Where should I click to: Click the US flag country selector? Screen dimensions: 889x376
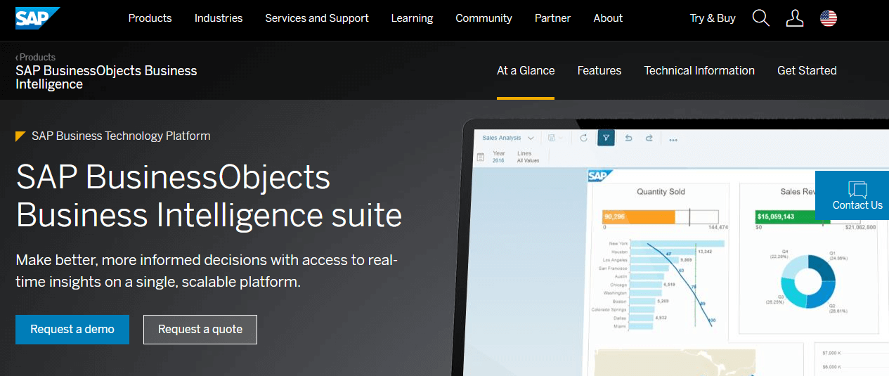tap(829, 18)
